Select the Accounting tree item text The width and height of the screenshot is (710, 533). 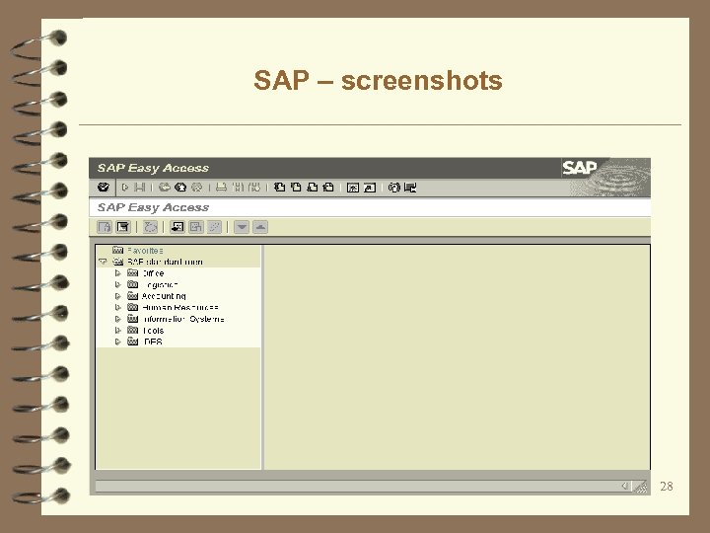pos(164,296)
